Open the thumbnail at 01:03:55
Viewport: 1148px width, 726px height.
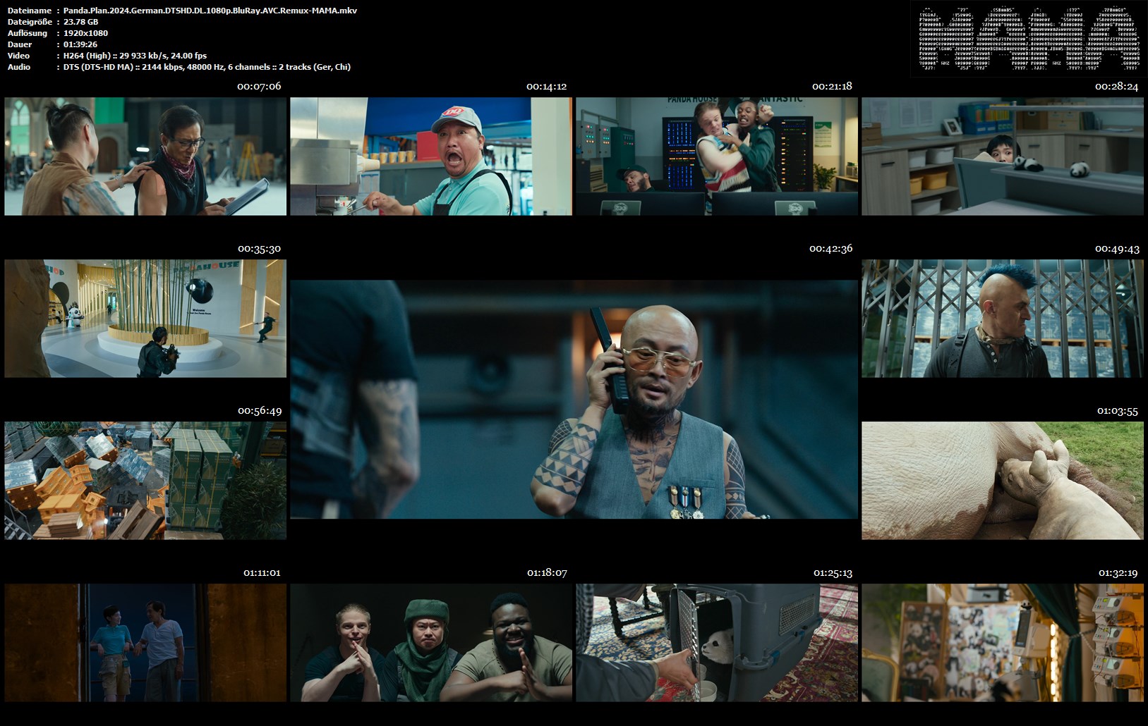[1003, 481]
